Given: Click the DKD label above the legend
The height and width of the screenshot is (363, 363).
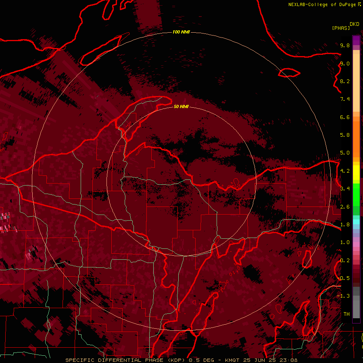Looking at the screenshot, I should [x=355, y=24].
